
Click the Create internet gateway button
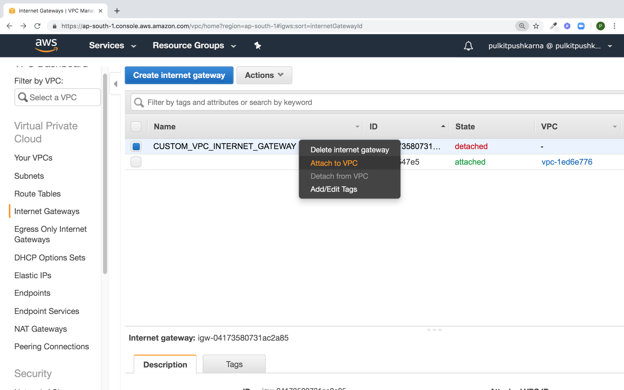tap(179, 75)
